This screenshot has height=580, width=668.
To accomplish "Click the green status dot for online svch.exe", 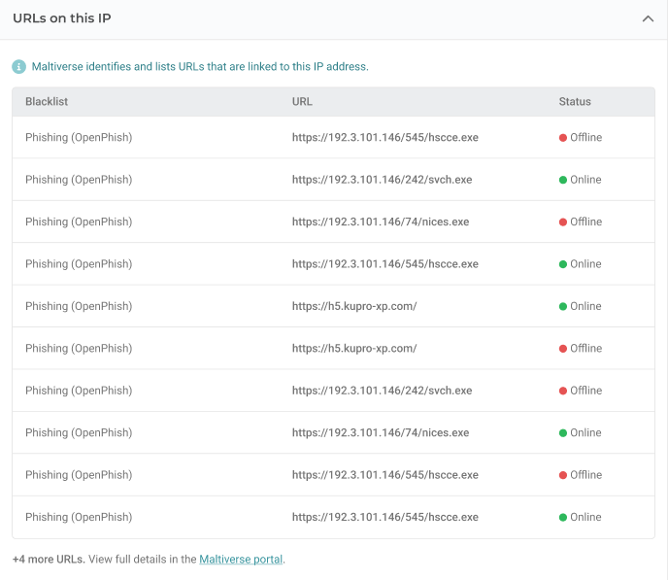I will [563, 180].
